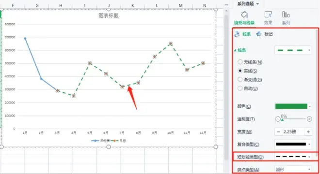
Task: Open the 颜色 dropdown arrow
Action: 310,106
